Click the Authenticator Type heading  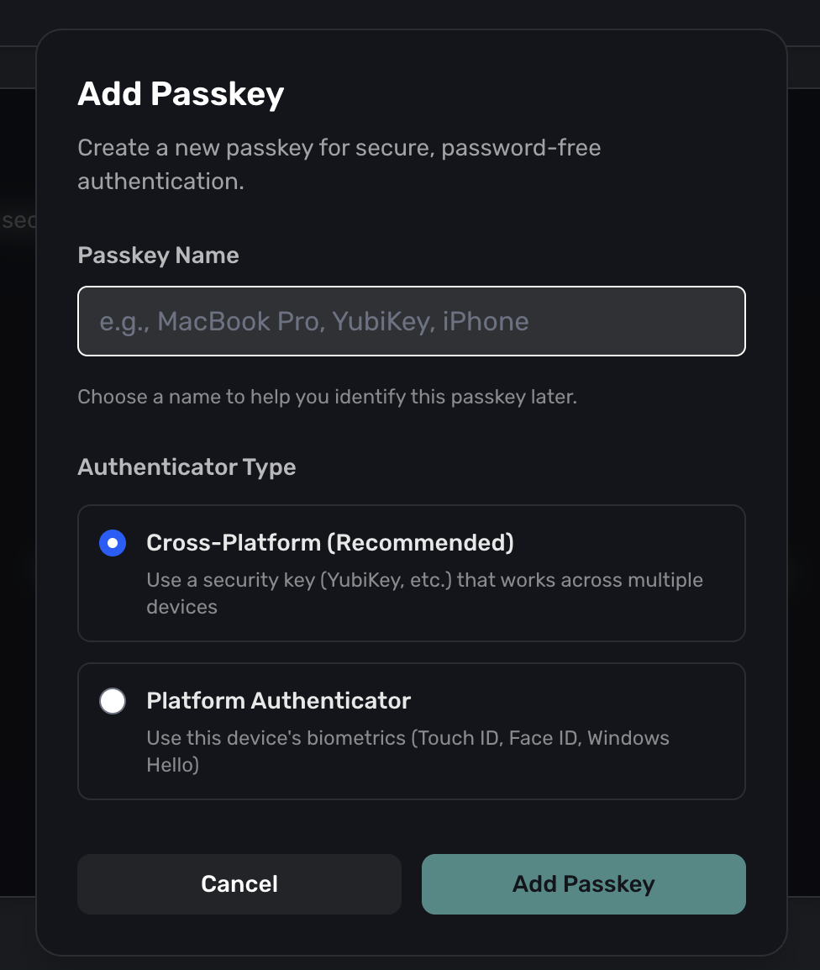click(187, 467)
